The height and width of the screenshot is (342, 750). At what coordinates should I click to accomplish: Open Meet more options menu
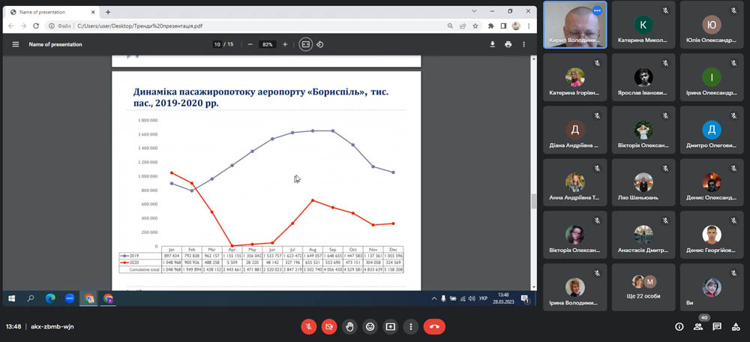(x=410, y=326)
